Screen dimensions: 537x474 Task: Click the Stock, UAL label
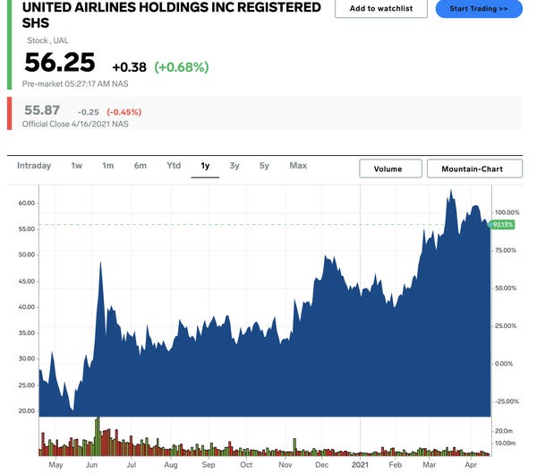[x=47, y=40]
